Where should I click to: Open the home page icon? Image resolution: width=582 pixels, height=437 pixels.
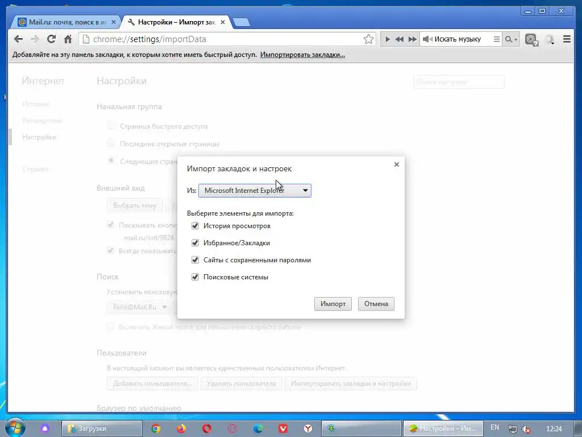[x=68, y=39]
